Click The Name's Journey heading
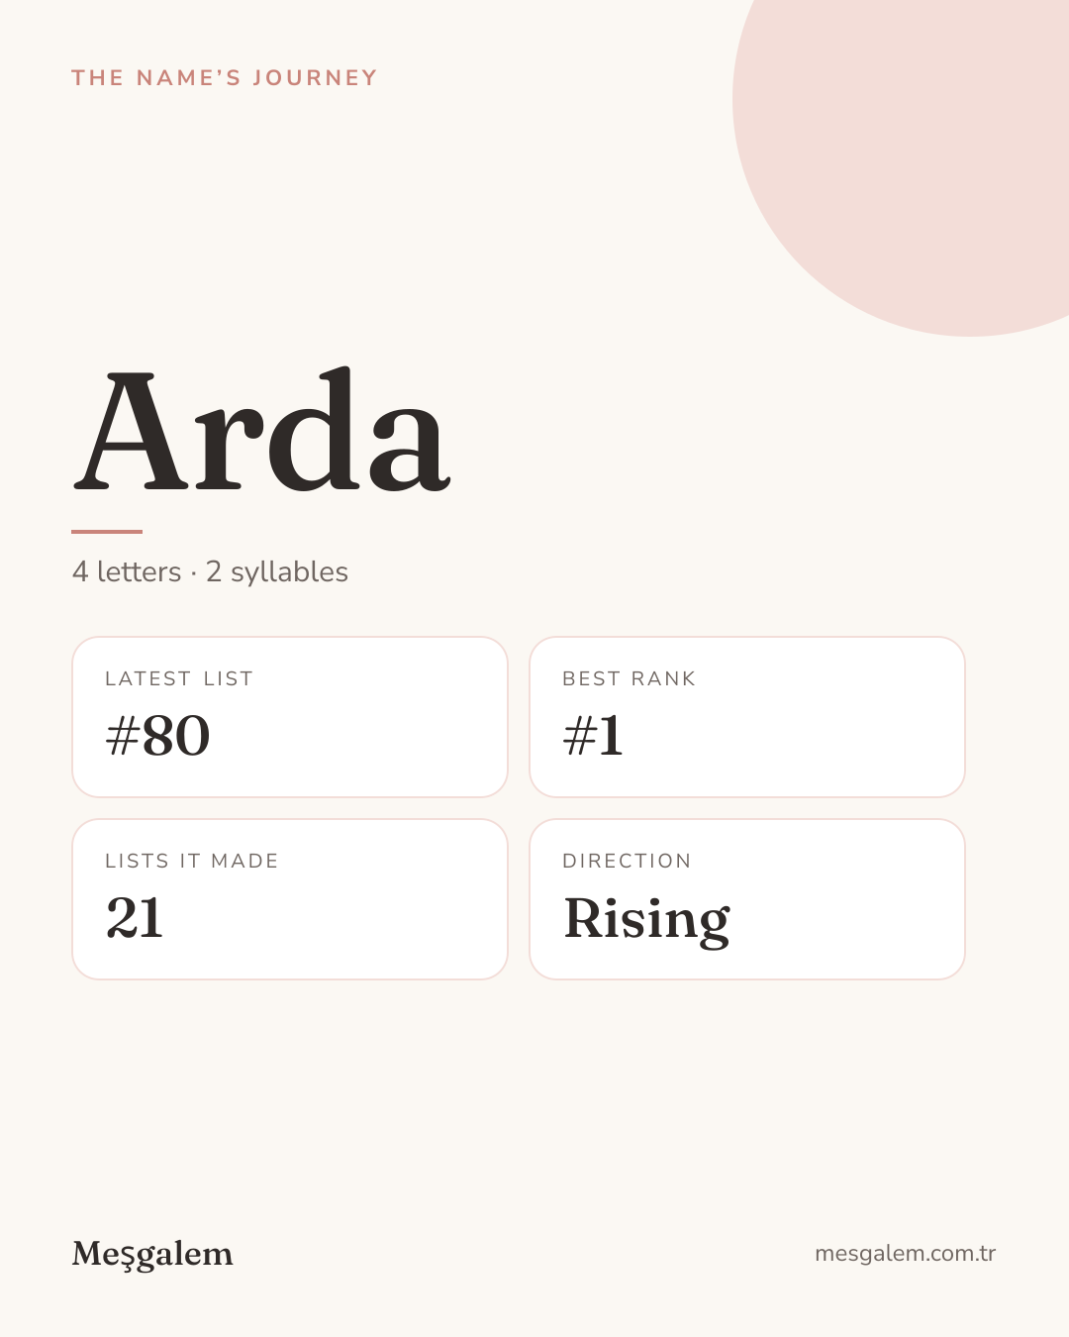 coord(225,78)
